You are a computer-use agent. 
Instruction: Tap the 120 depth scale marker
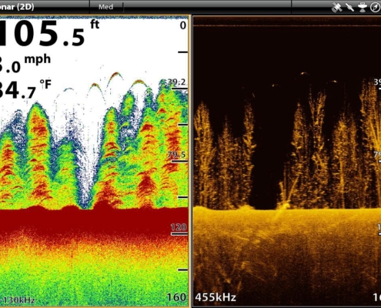tap(179, 227)
